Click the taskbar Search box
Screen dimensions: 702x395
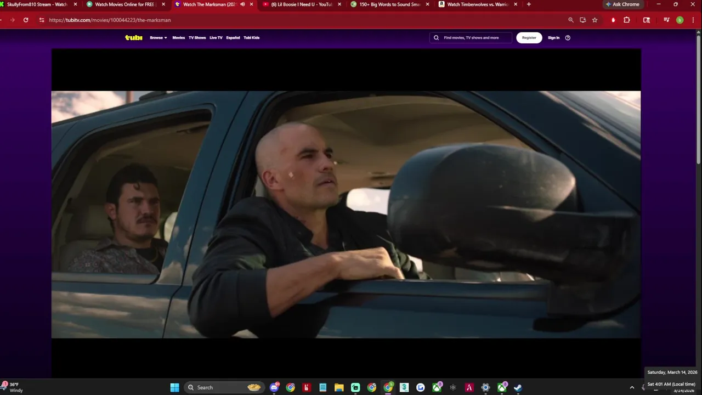click(x=224, y=387)
